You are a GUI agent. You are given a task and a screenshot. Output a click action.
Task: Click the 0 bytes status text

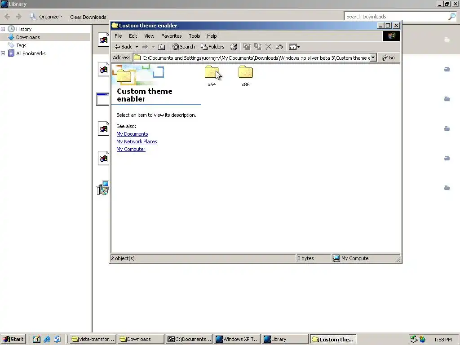tap(305, 258)
